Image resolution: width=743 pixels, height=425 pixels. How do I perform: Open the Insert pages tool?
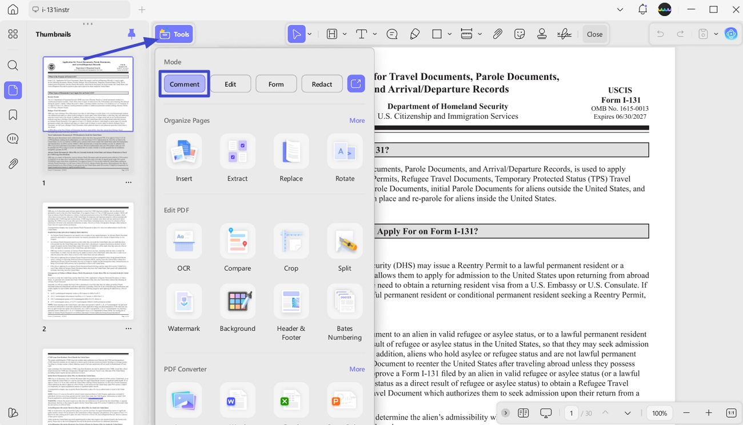(x=184, y=158)
